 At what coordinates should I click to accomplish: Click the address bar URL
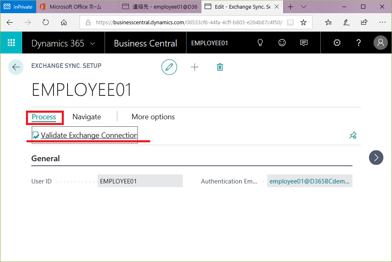pyautogui.click(x=189, y=23)
